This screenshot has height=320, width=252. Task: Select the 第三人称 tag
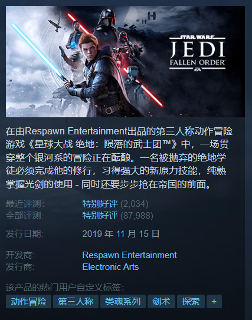(x=76, y=301)
